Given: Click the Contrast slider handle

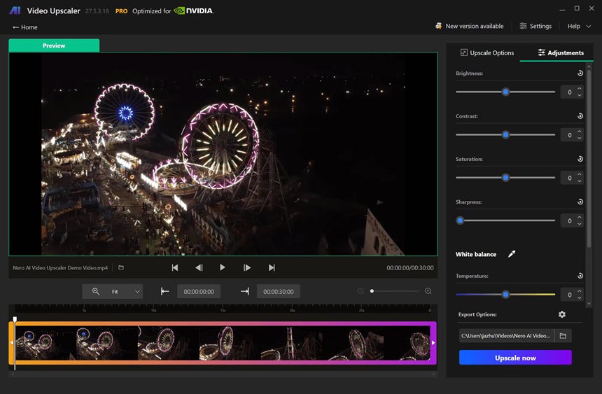Looking at the screenshot, I should click(505, 135).
